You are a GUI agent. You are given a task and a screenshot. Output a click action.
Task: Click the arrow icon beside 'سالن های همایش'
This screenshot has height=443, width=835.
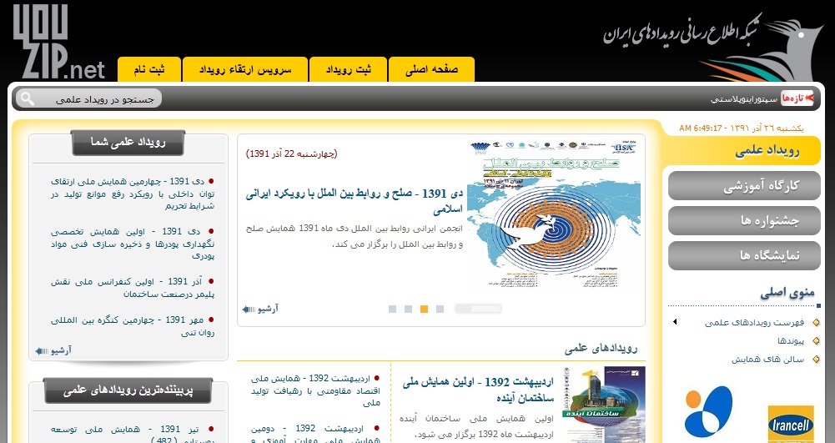pyautogui.click(x=817, y=360)
